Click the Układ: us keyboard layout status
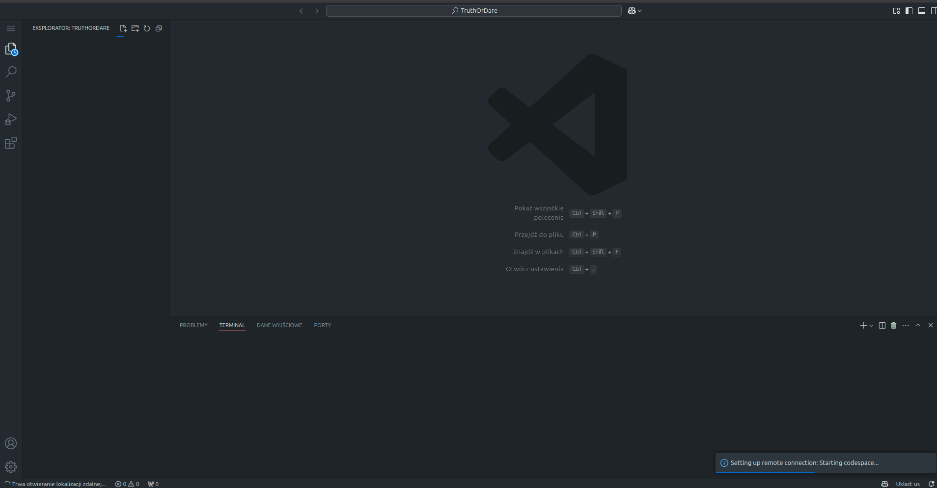The image size is (937, 488). tap(908, 484)
